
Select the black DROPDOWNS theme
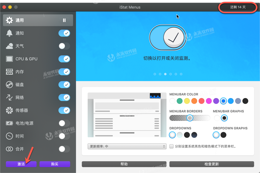coord(187,135)
